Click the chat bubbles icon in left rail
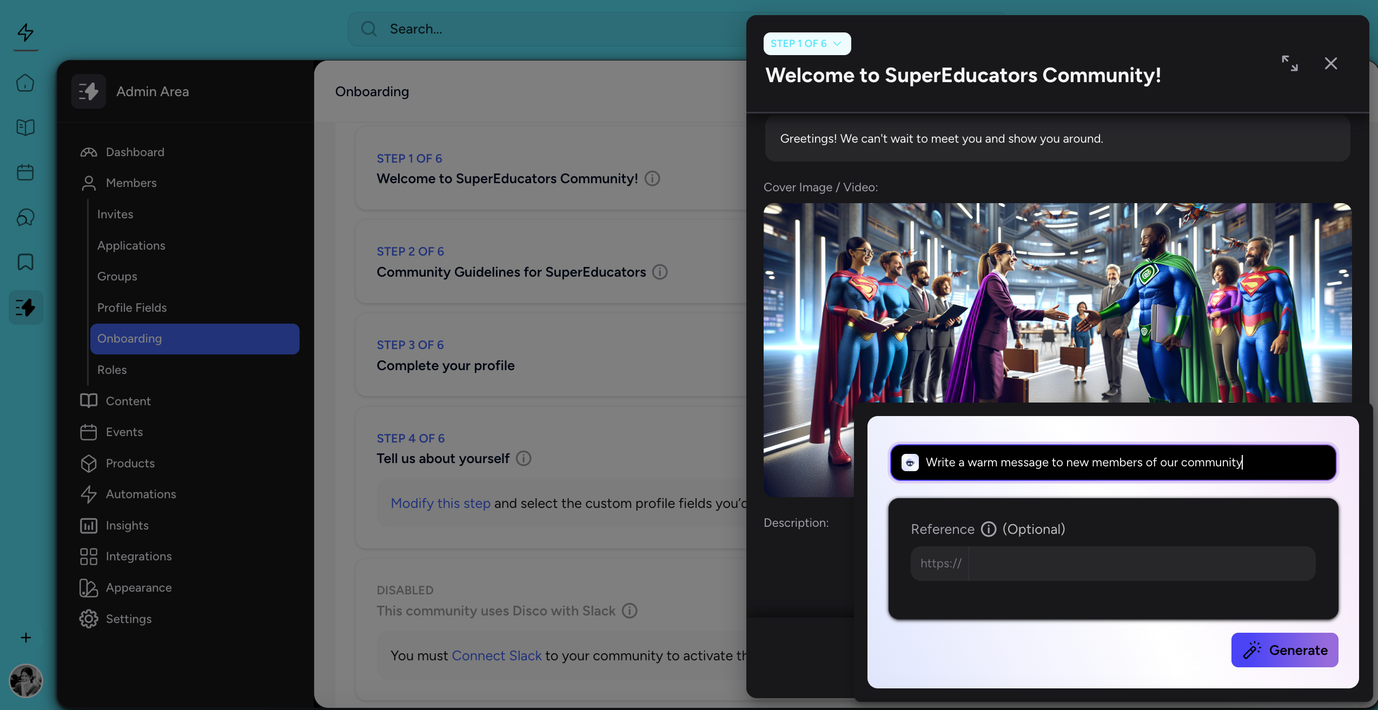This screenshot has height=710, width=1378. point(25,217)
